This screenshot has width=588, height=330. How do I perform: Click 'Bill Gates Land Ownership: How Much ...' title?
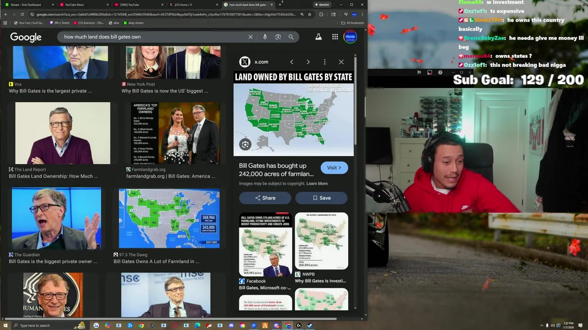click(53, 176)
